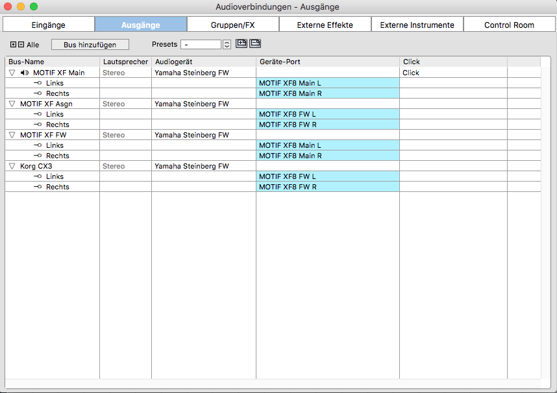Image resolution: width=557 pixels, height=393 pixels.
Task: Click the Click cell of MOTIF XF Main
Action: [453, 73]
